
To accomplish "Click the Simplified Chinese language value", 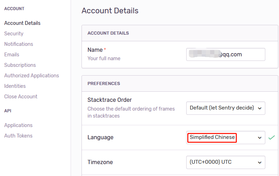I will [212, 137].
